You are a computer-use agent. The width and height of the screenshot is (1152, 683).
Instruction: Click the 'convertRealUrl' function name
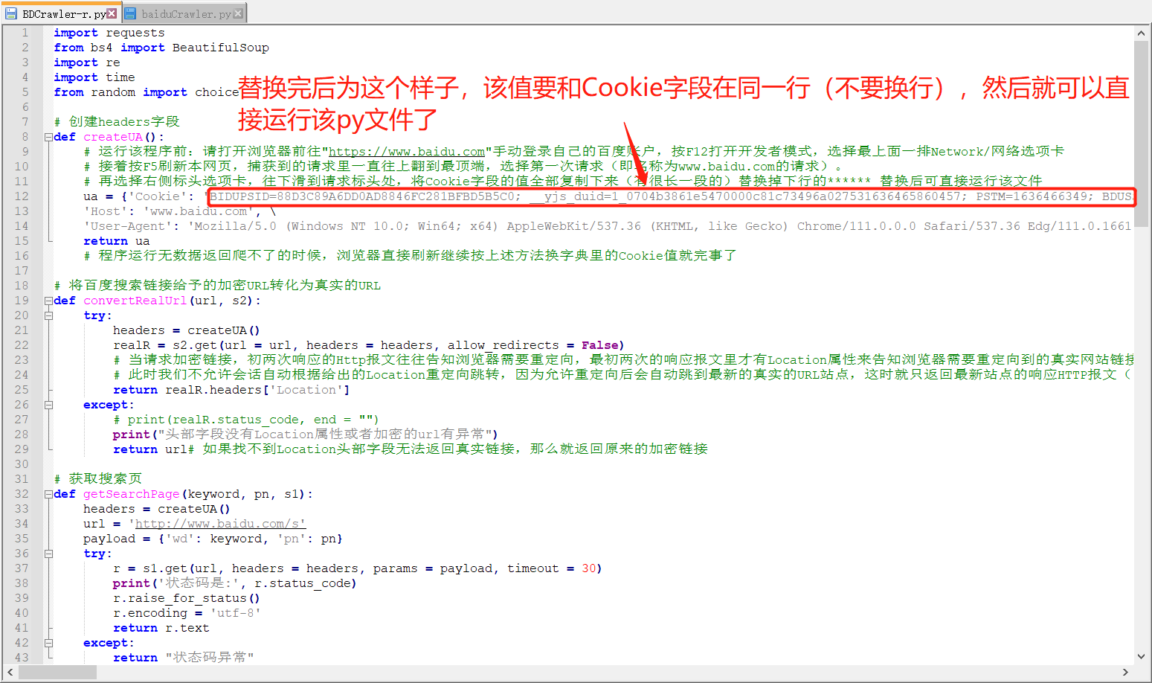tap(135, 301)
